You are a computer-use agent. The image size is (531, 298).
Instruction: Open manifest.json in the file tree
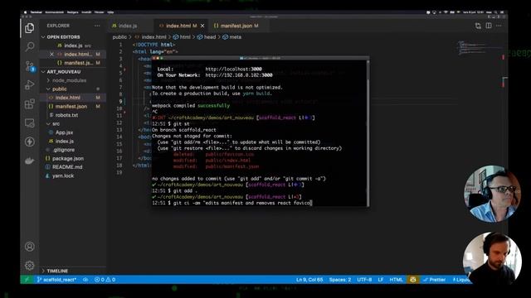[71, 107]
